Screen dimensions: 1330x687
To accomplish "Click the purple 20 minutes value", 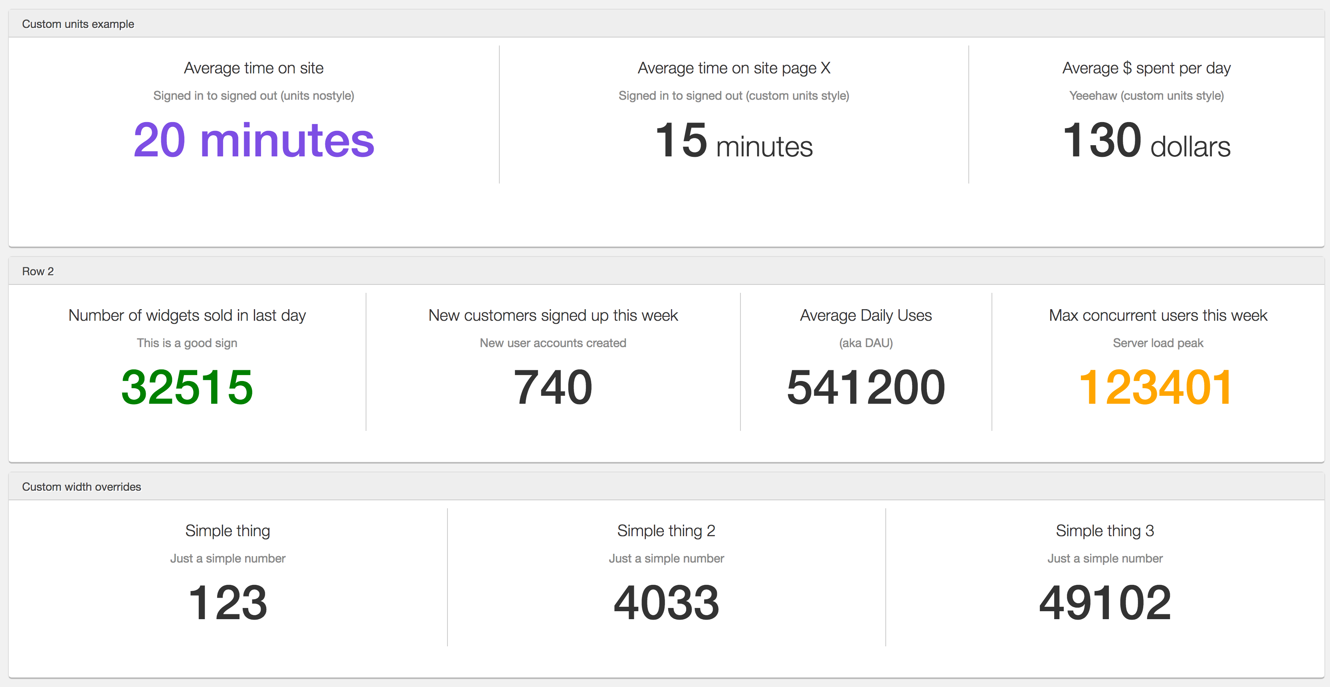I will (253, 140).
